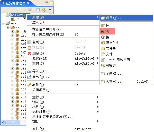This screenshot has height=132, width=154.
Task: Click the Up-one-level icon in explorer toolbar
Action: (x=30, y=10)
